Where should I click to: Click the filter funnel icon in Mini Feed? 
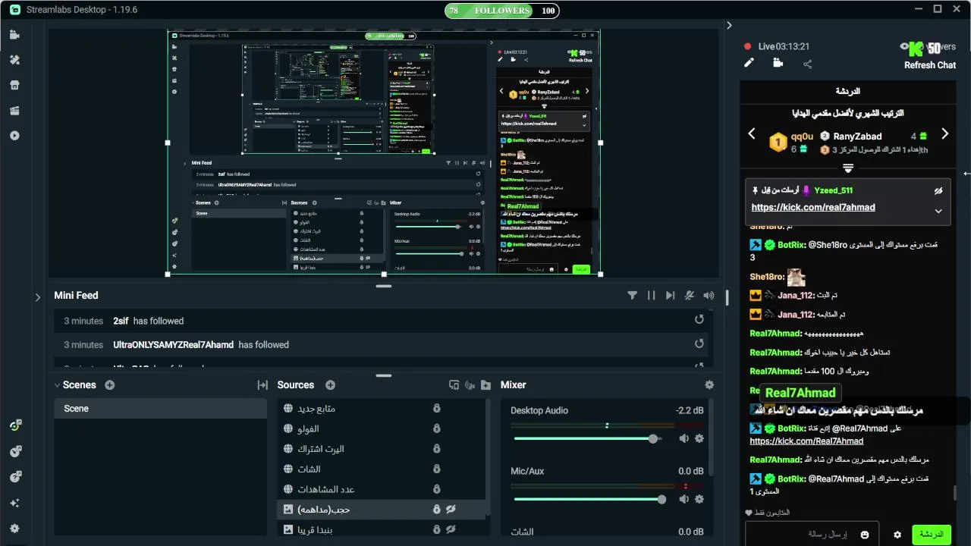click(632, 296)
